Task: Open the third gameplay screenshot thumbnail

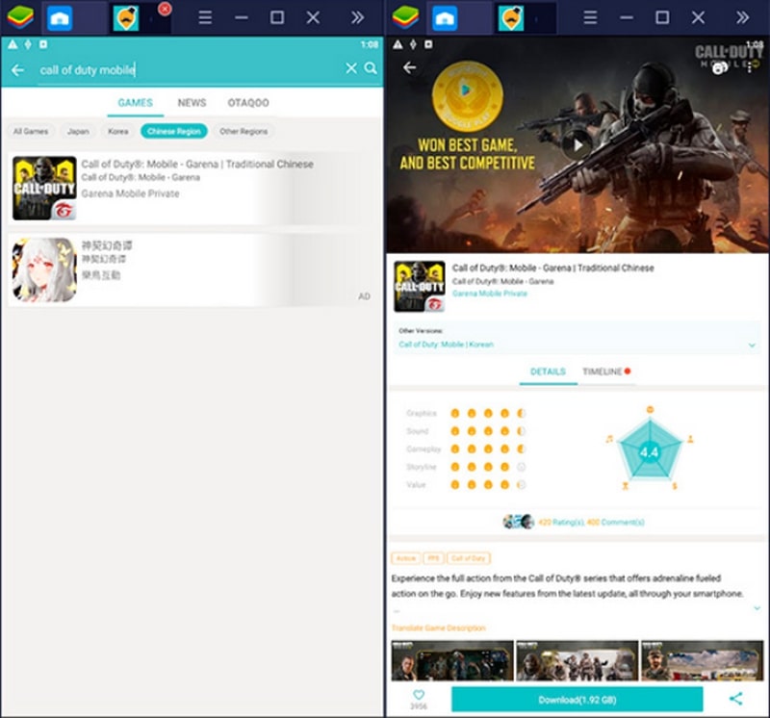Action: pyautogui.click(x=703, y=660)
